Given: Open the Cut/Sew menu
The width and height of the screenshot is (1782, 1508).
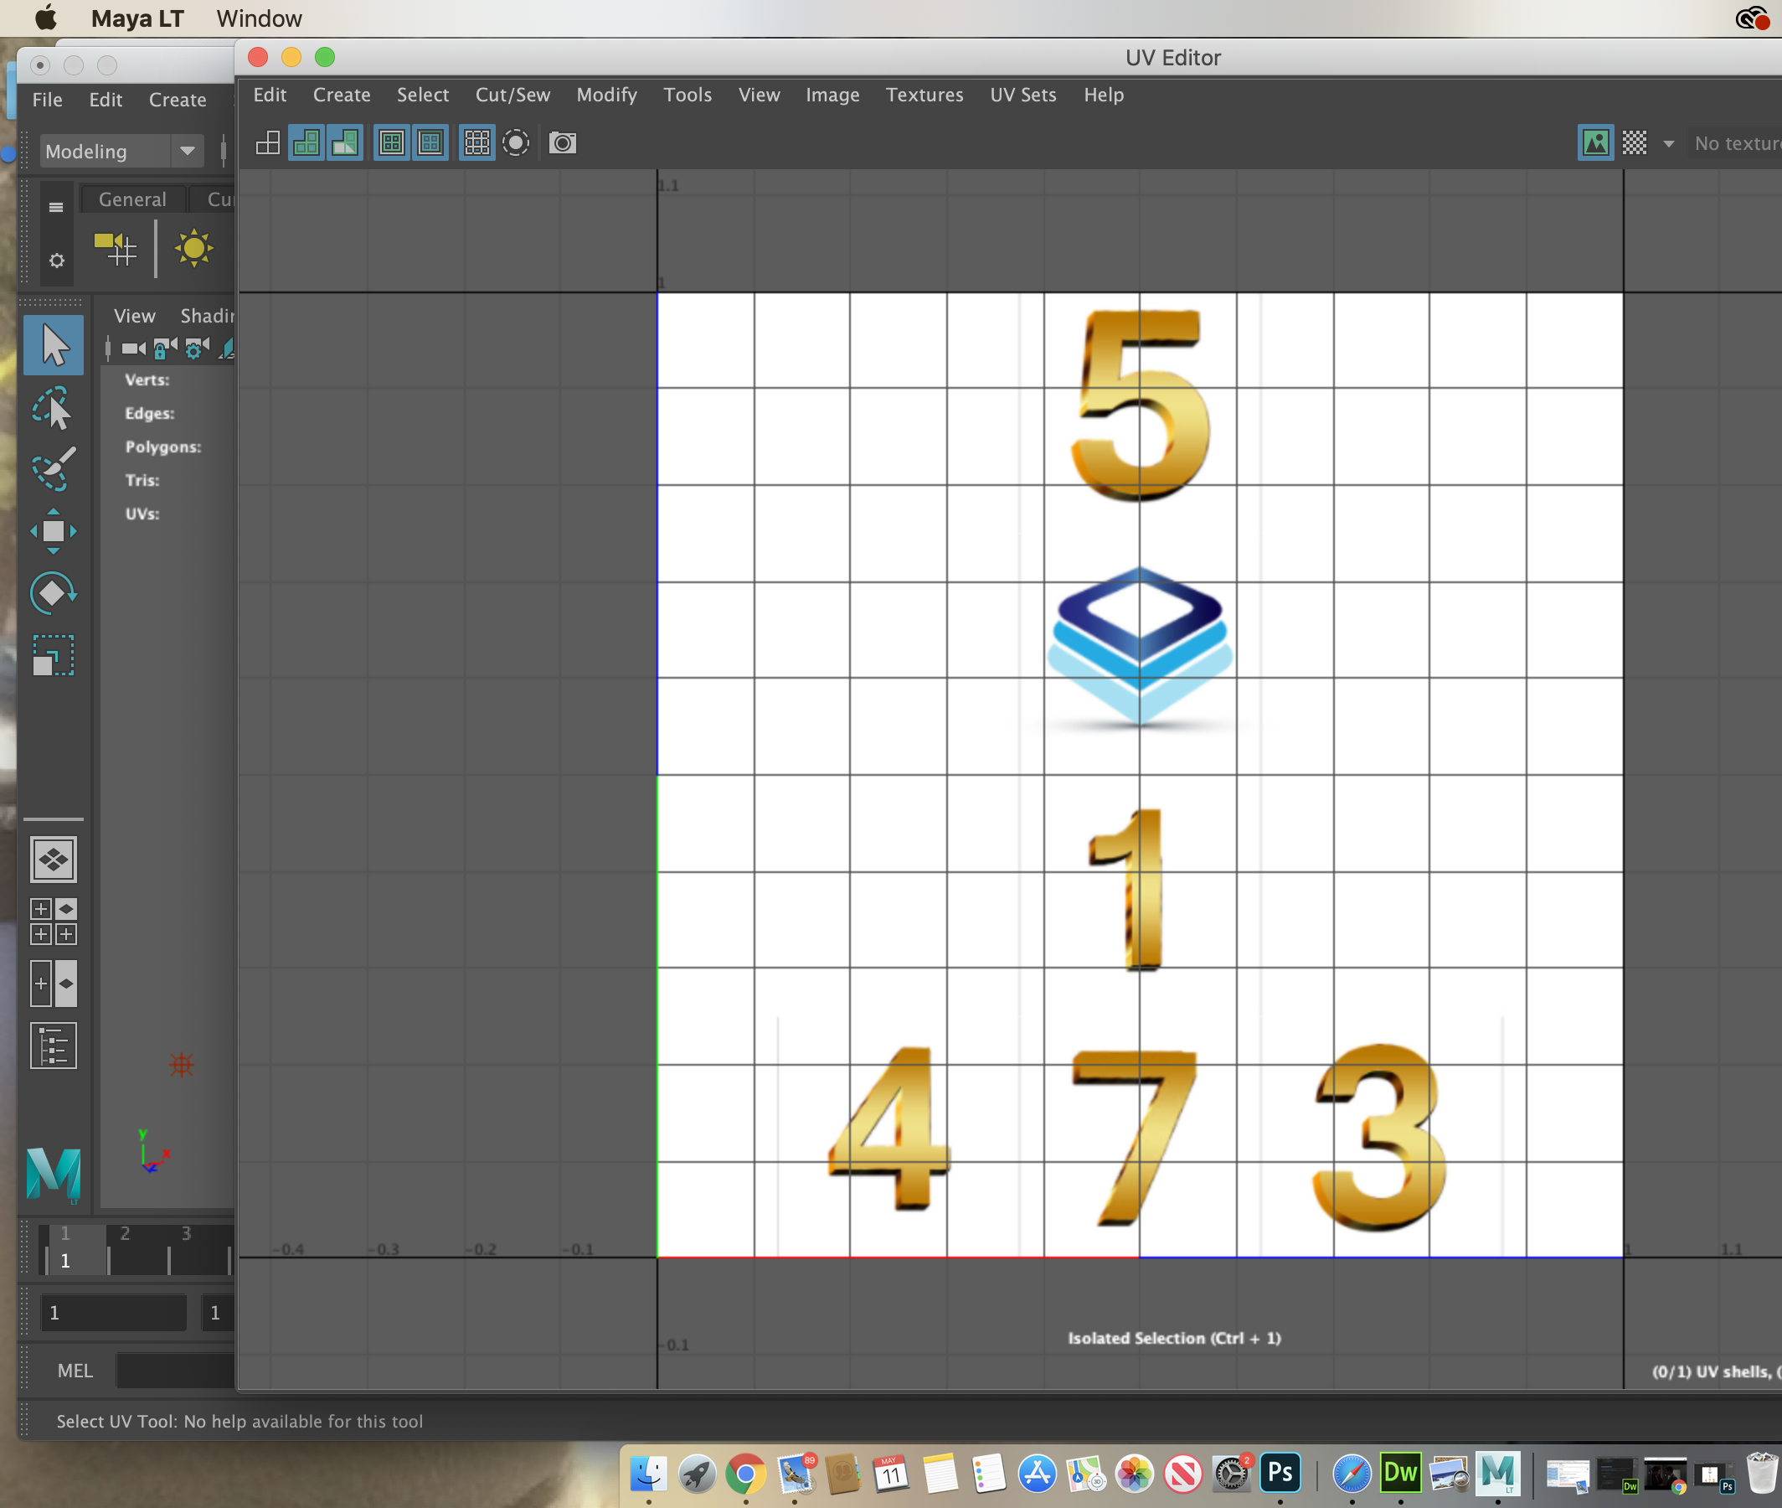Looking at the screenshot, I should click(512, 95).
